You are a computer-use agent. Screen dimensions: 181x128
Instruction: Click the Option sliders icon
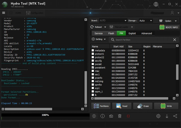[x=161, y=21]
